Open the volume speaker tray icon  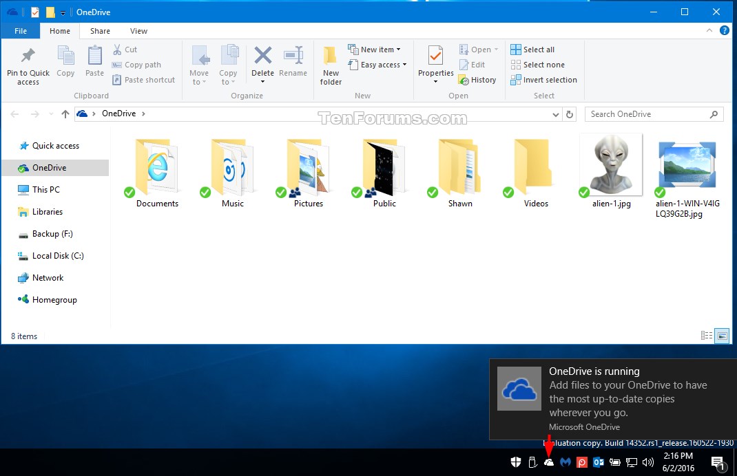click(647, 462)
